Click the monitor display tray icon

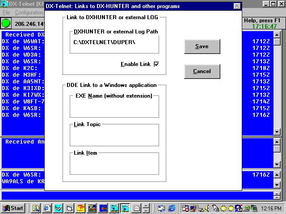tap(193, 208)
